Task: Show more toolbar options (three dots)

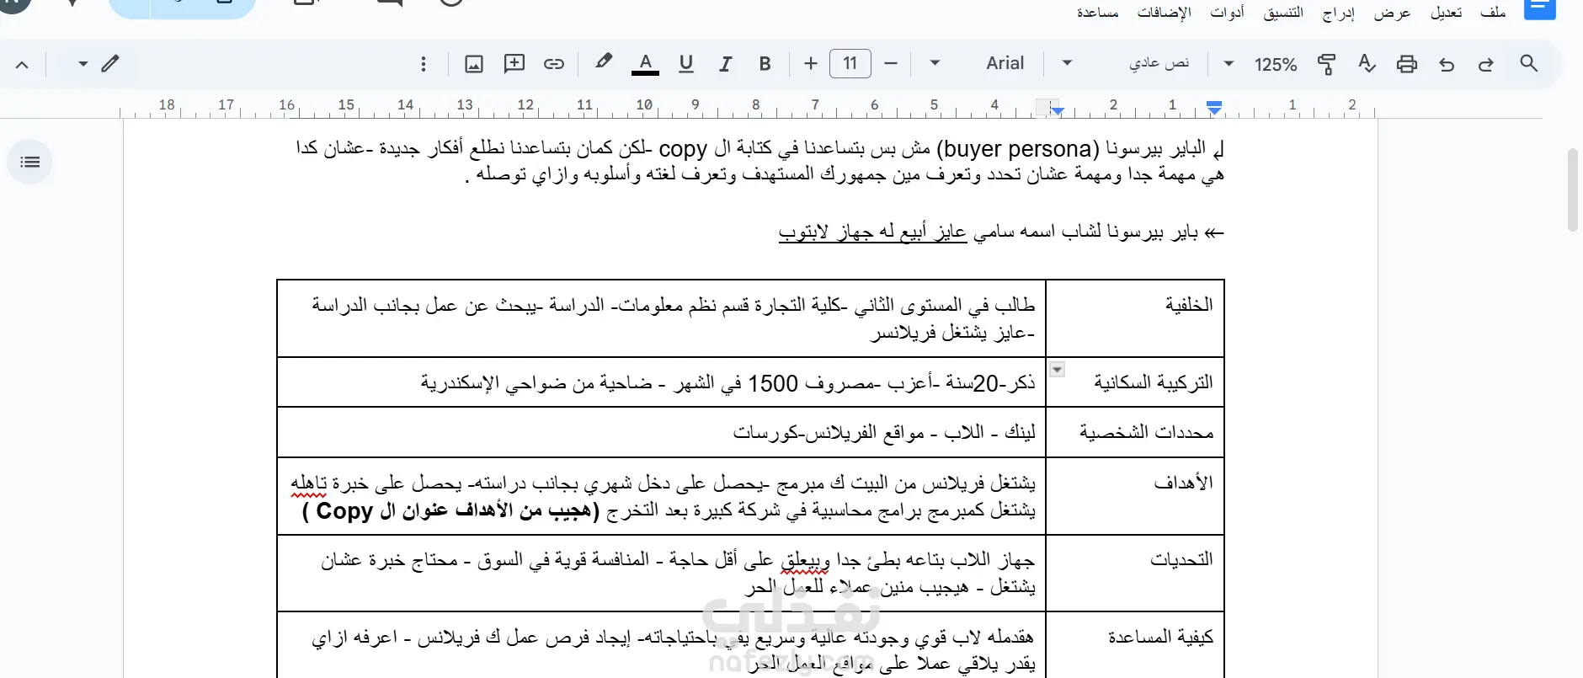Action: (x=424, y=64)
